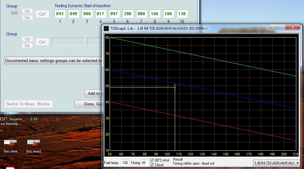
Task: Select the '2-16' desktop item
Action: tap(34, 119)
